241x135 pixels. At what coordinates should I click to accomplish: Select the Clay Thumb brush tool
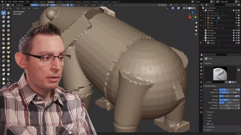3,22
